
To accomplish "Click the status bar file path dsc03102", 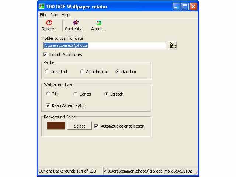I will (148, 171).
